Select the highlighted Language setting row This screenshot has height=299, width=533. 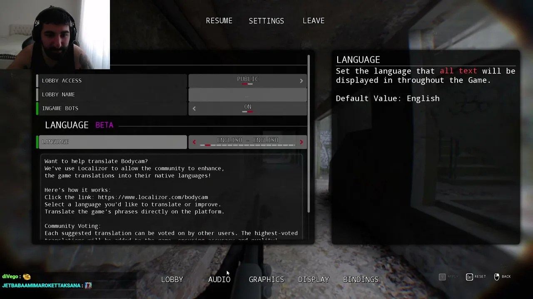click(x=112, y=142)
